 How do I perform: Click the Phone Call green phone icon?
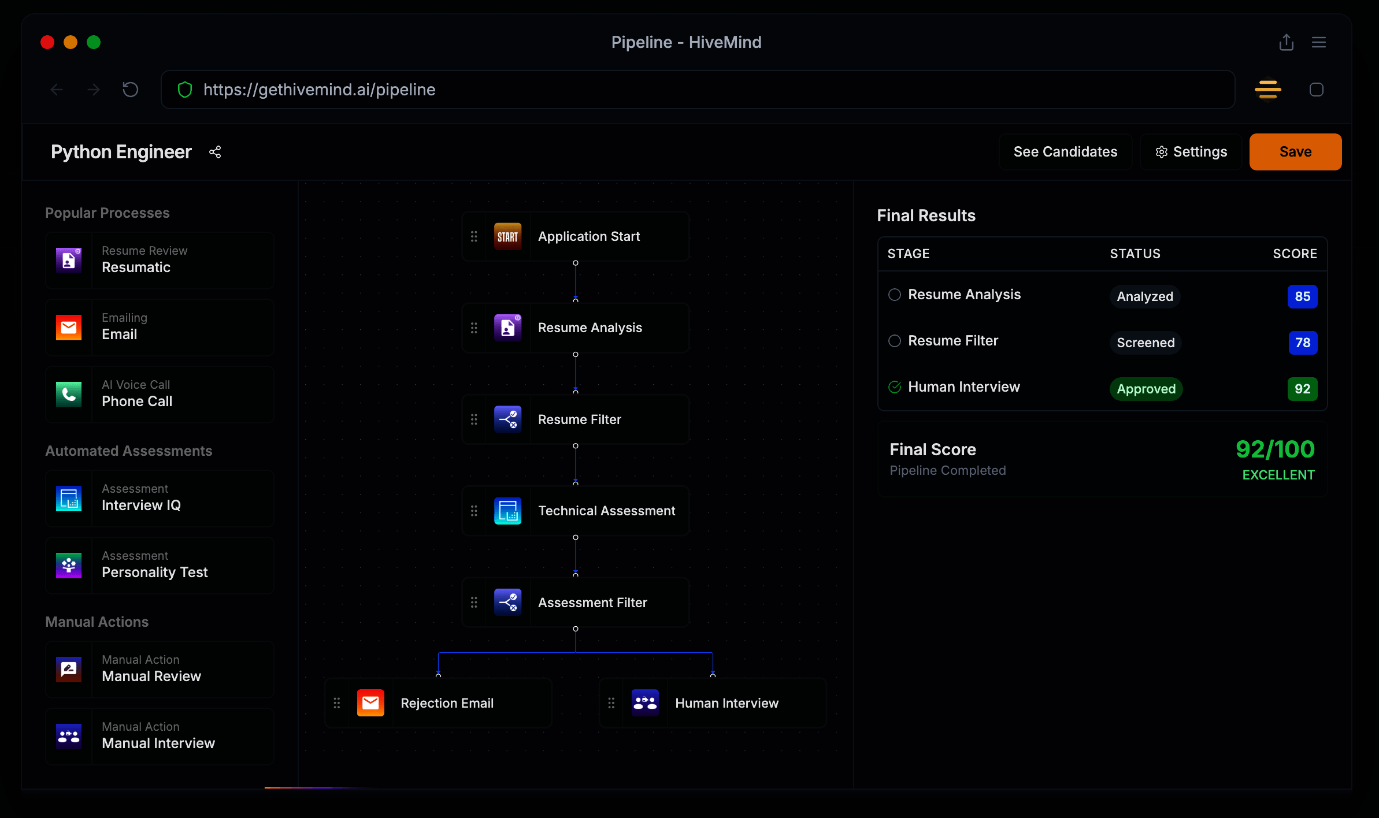click(x=69, y=394)
